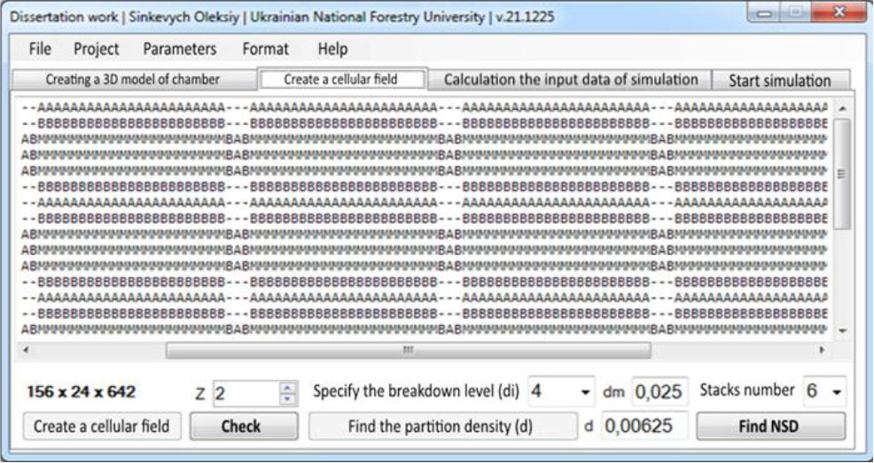The height and width of the screenshot is (463, 874).
Task: Increase Z value with up spinner arrow
Action: click(286, 387)
